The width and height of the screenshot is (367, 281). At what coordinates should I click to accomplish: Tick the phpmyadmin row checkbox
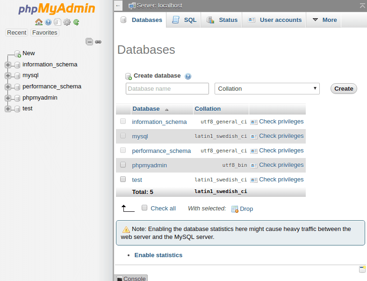[x=123, y=165]
